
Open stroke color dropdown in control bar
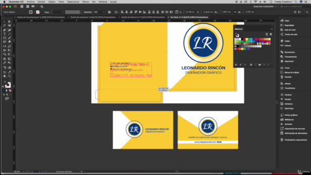click(41, 12)
